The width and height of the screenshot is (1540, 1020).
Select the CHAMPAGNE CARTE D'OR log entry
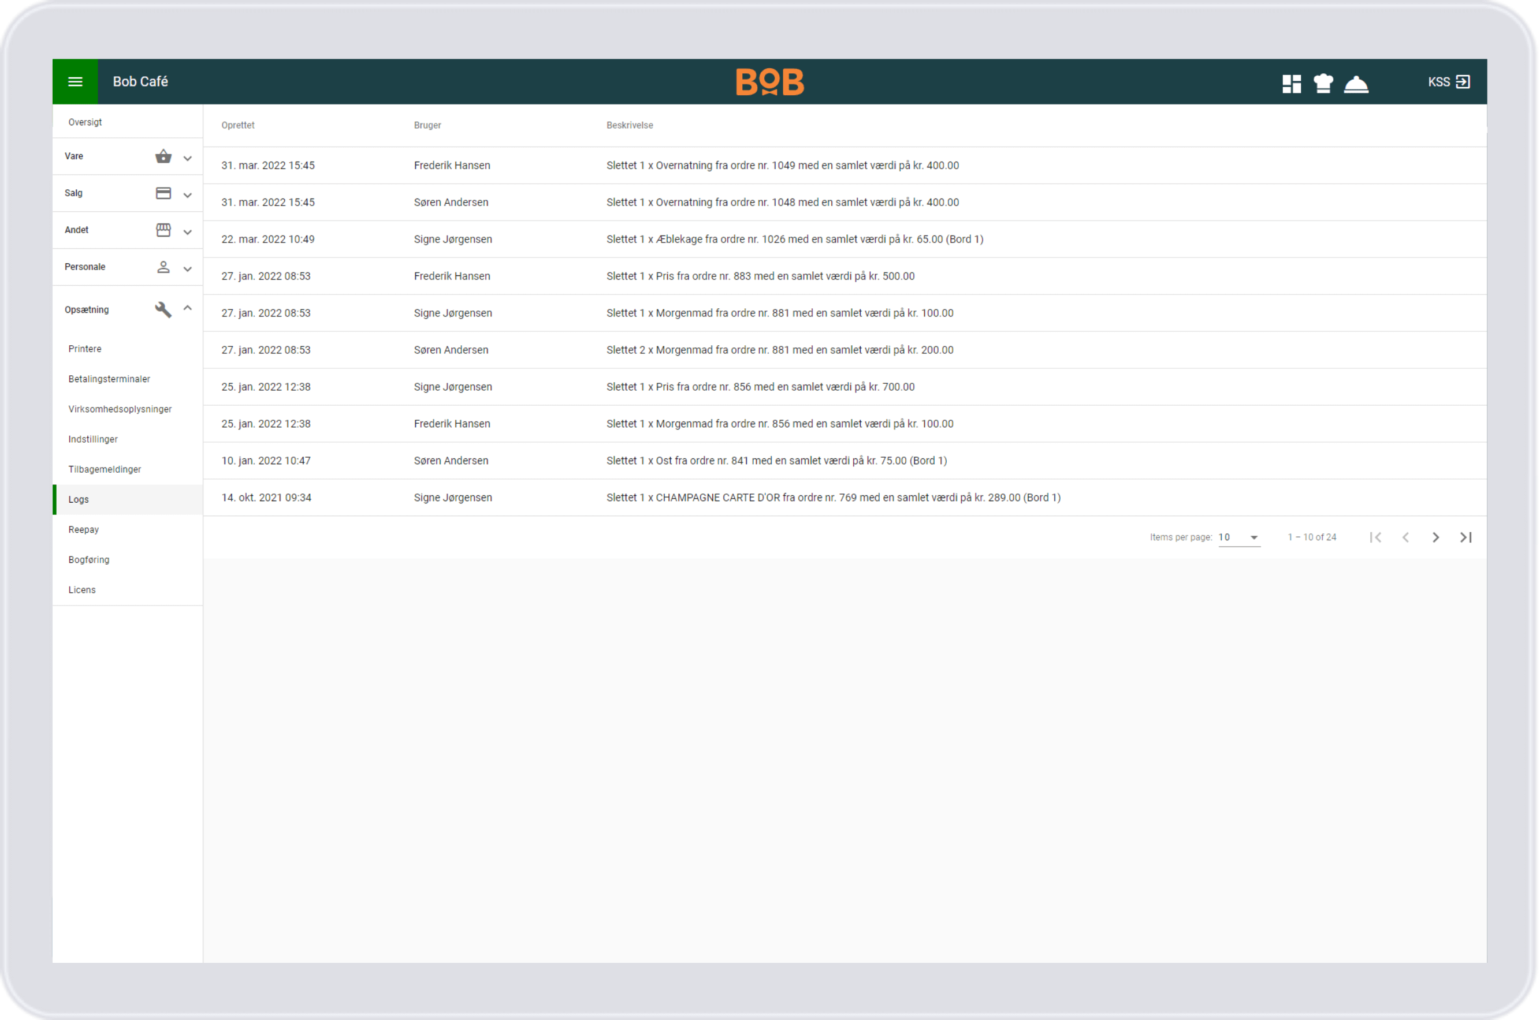(846, 498)
